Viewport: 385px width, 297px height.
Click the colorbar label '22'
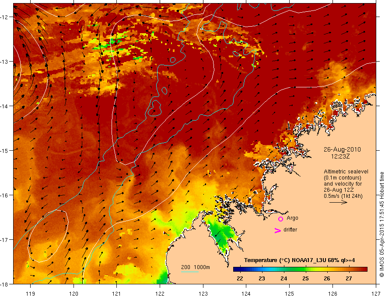click(x=240, y=279)
